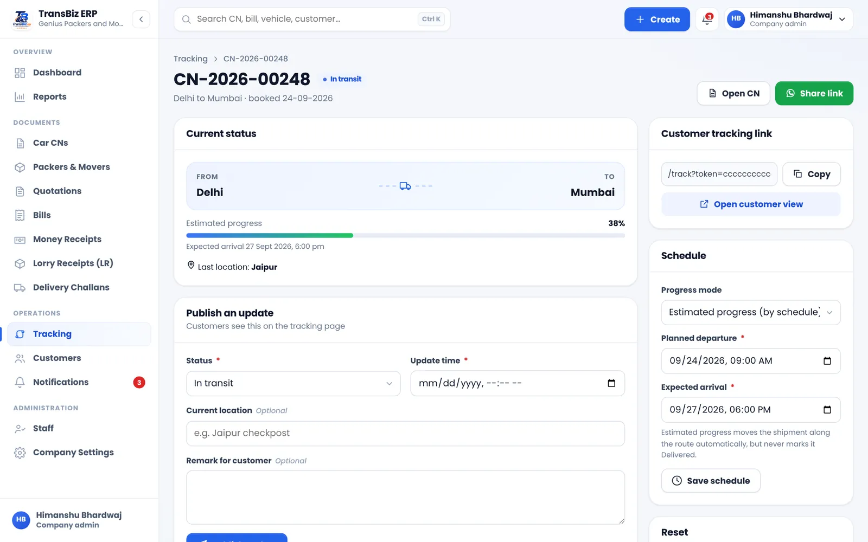The image size is (868, 542).
Task: Click the 'In transit' status badge by the CN number
Action: pos(342,79)
